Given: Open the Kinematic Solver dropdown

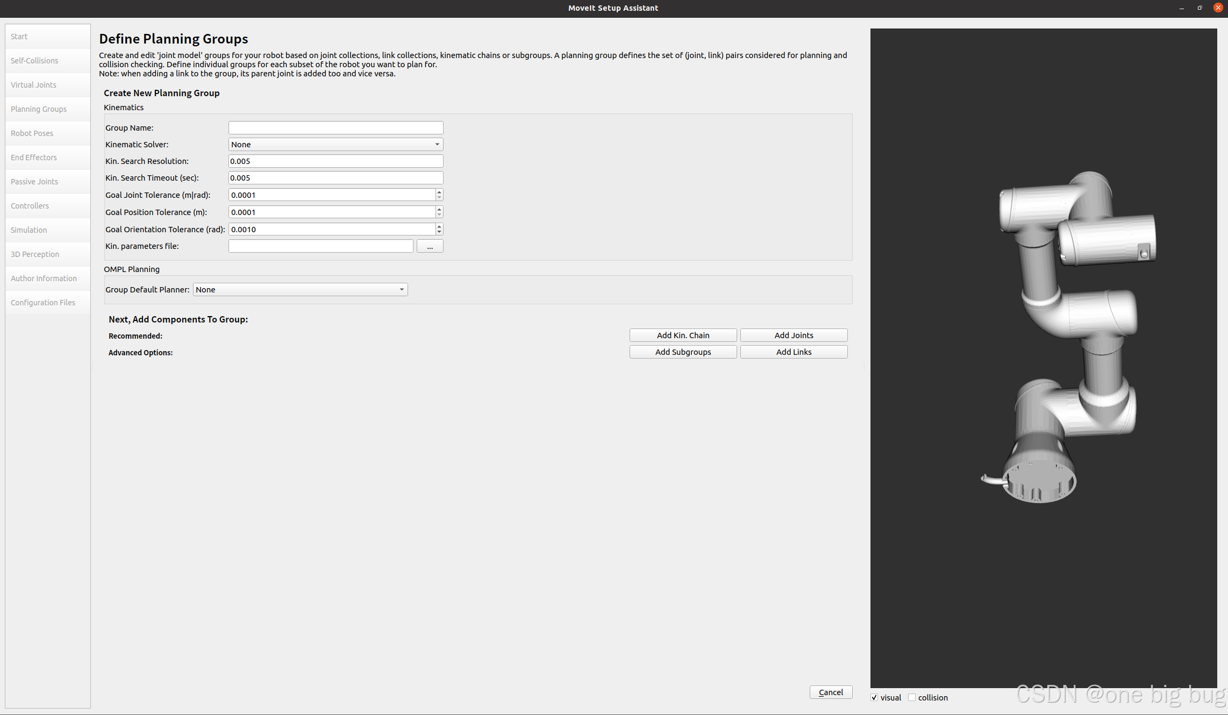Looking at the screenshot, I should [x=335, y=145].
